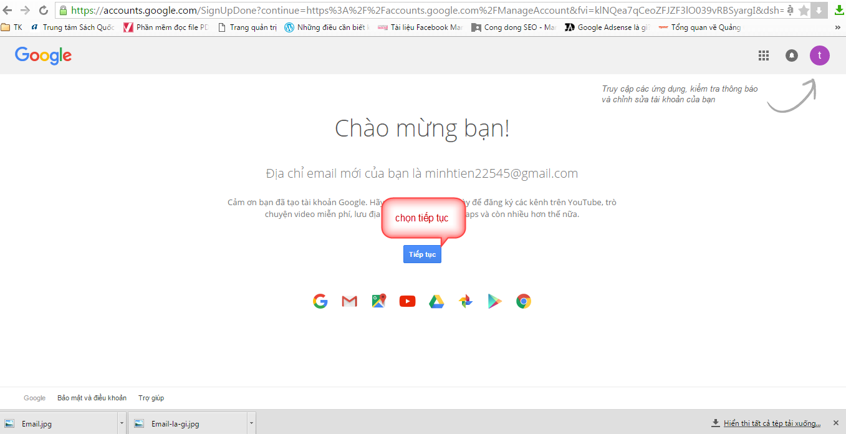Open the Google+ icon

point(466,301)
